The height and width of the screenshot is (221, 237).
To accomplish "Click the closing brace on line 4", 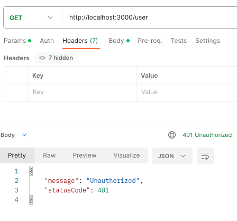I will (31, 200).
